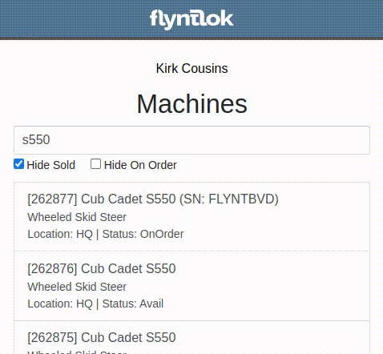The width and height of the screenshot is (383, 354).
Task: Uncheck the Hide Sold checkbox
Action: point(18,164)
